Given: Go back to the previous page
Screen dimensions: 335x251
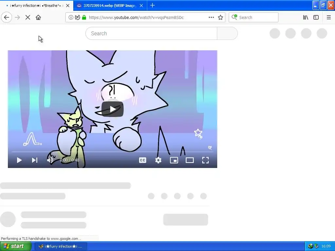Looking at the screenshot, I should coord(7,18).
